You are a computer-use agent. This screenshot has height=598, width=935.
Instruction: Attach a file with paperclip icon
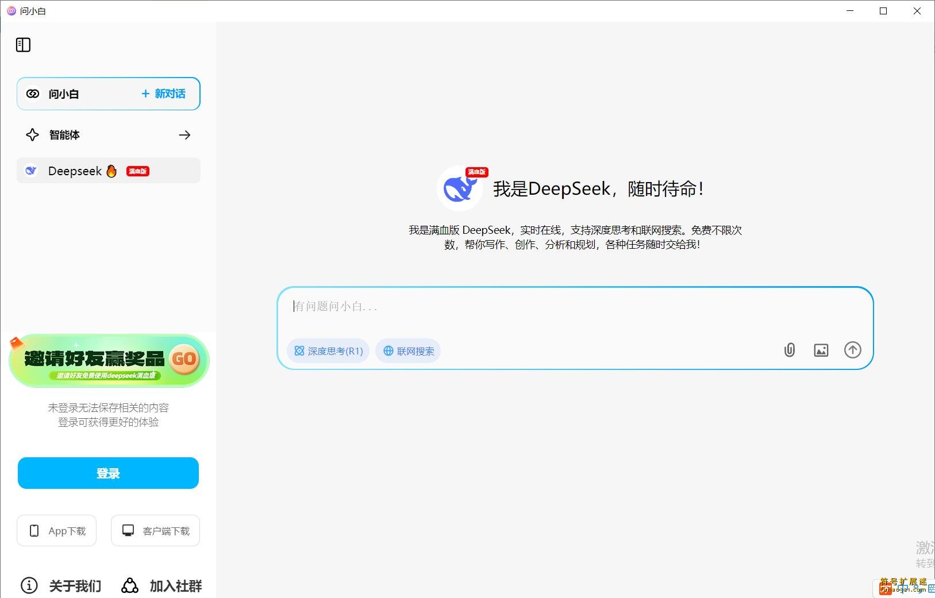point(790,350)
